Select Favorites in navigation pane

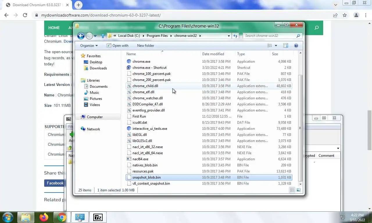(x=91, y=56)
